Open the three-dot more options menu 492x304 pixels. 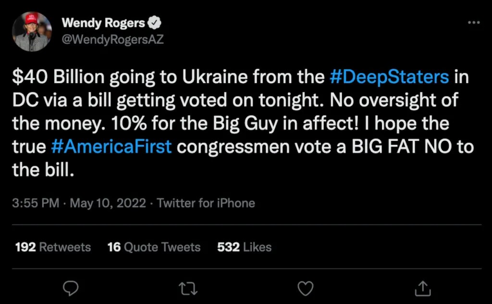click(473, 23)
